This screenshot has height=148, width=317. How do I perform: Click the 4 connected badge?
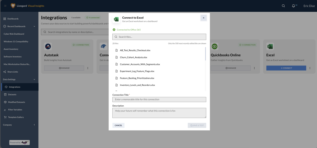tap(93, 18)
